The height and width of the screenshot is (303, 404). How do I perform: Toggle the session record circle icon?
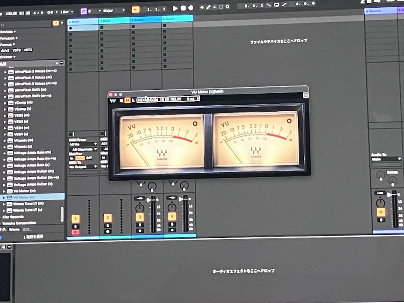(227, 6)
